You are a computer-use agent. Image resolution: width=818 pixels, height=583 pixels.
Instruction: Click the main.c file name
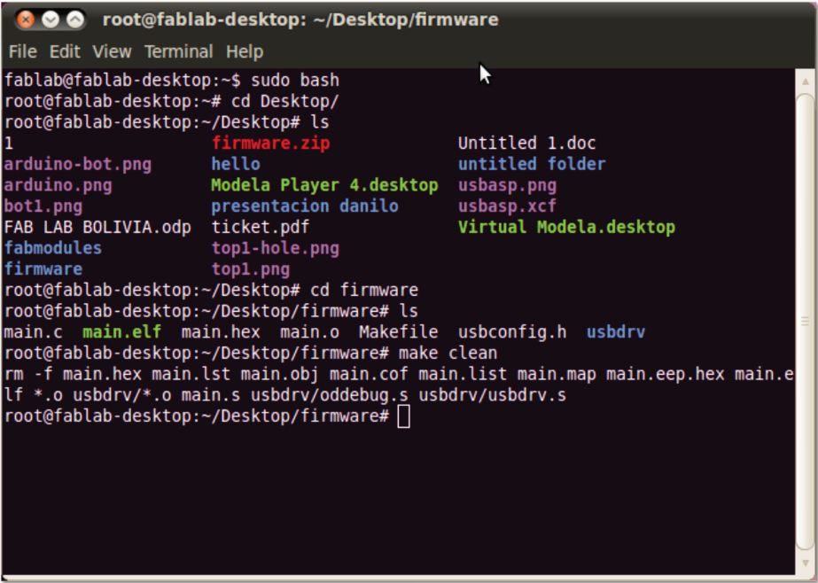(34, 332)
